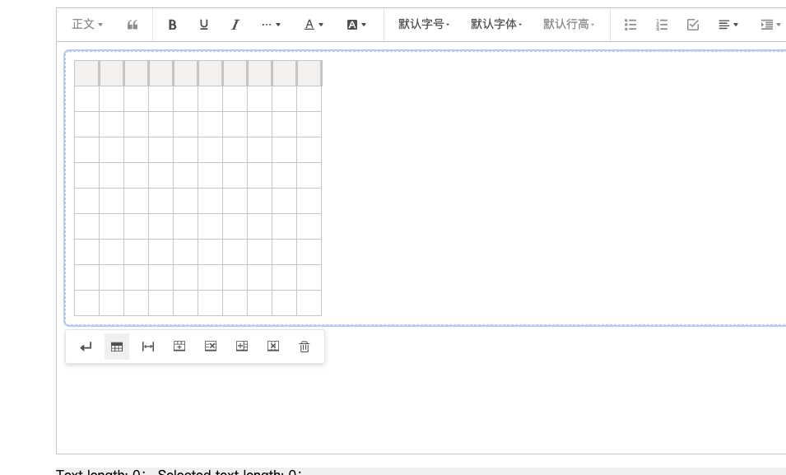Insert a bulleted list
786x475 pixels.
(630, 25)
